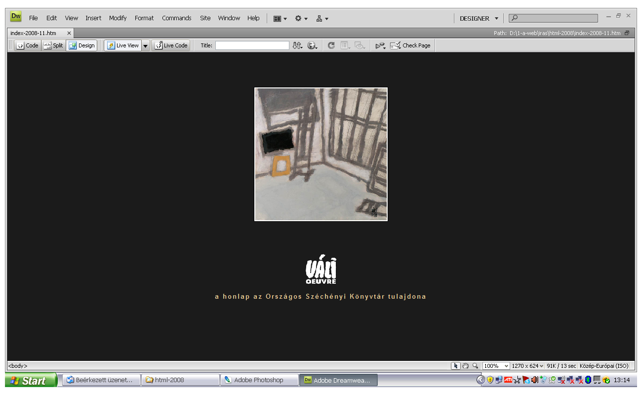
Task: Switch to html-2008 folder taskbar button
Action: [x=180, y=380]
